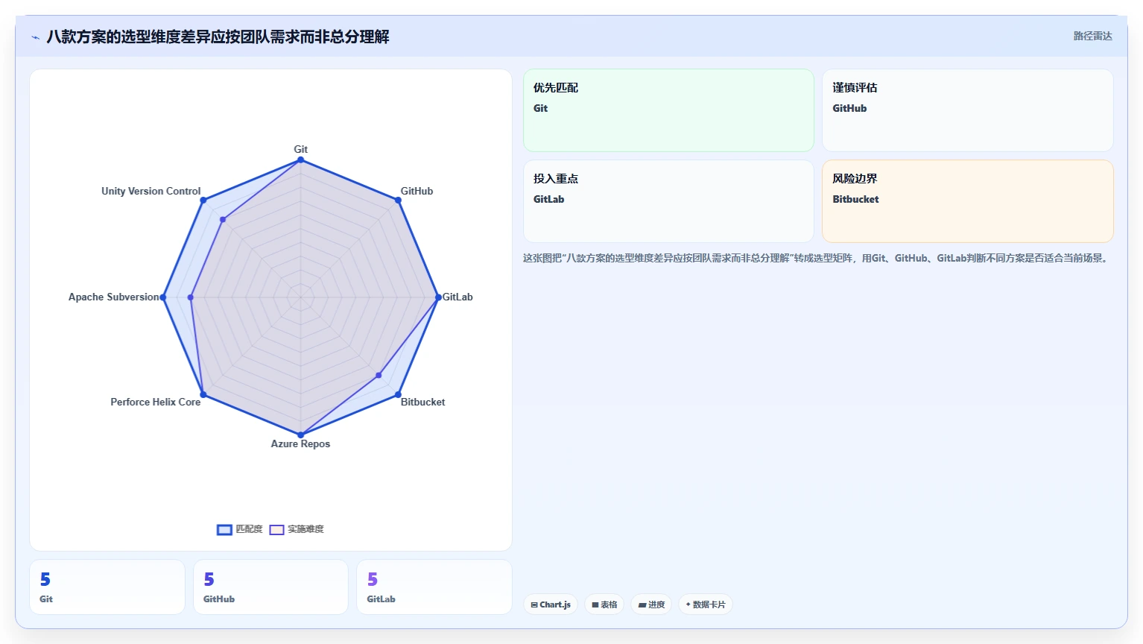The width and height of the screenshot is (1143, 644).
Task: Toggle the 匹配度 legend swatch
Action: tap(224, 529)
